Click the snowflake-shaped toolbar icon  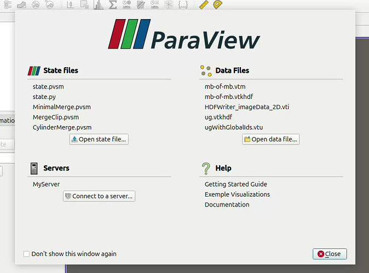click(169, 4)
